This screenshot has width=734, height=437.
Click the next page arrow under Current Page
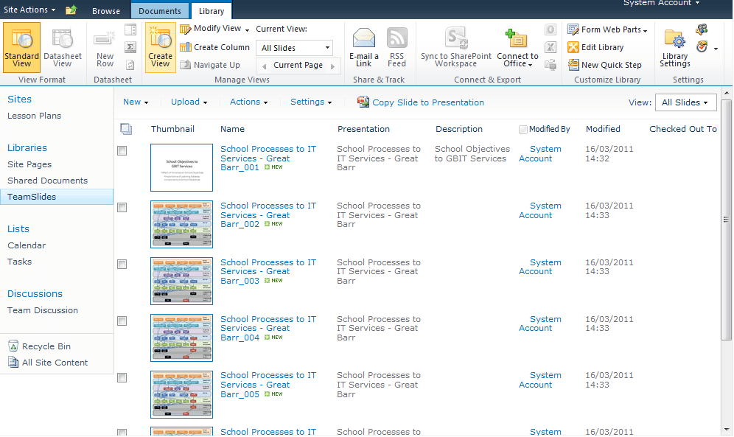(333, 65)
